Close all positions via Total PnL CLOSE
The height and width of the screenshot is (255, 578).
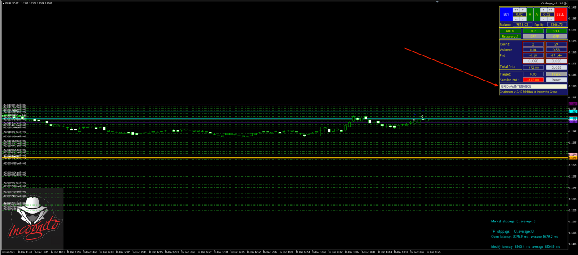coord(556,68)
